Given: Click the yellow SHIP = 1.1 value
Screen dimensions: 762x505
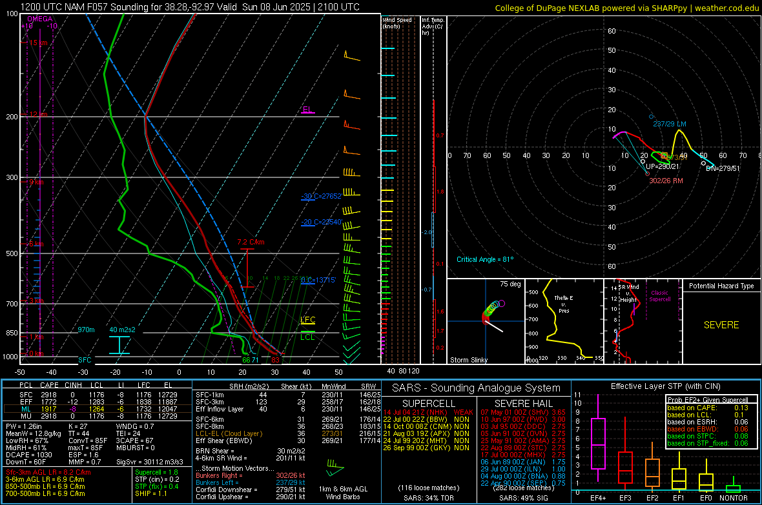Looking at the screenshot, I should tap(151, 493).
